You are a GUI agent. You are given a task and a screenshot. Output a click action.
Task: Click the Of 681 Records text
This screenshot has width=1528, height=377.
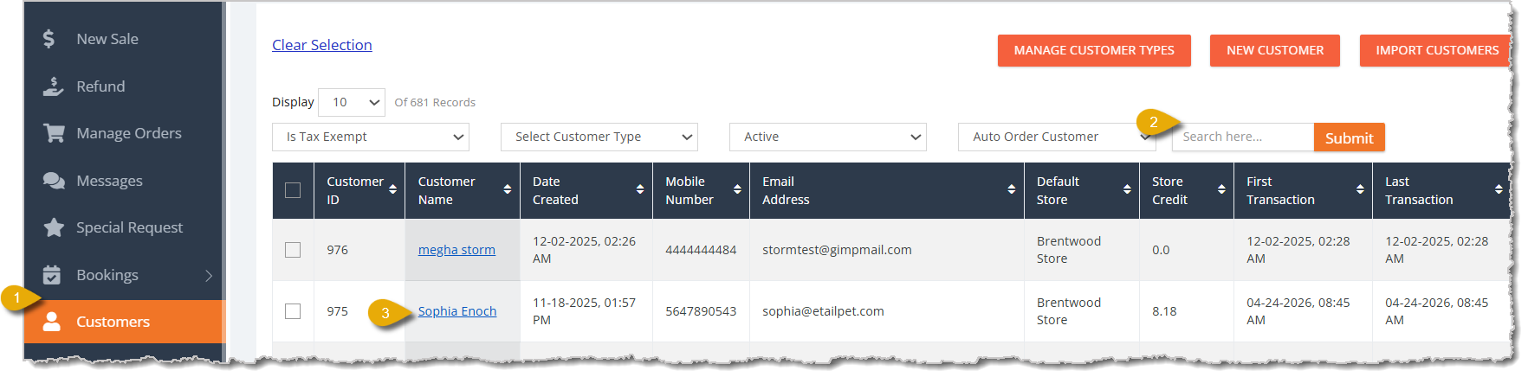coord(435,102)
